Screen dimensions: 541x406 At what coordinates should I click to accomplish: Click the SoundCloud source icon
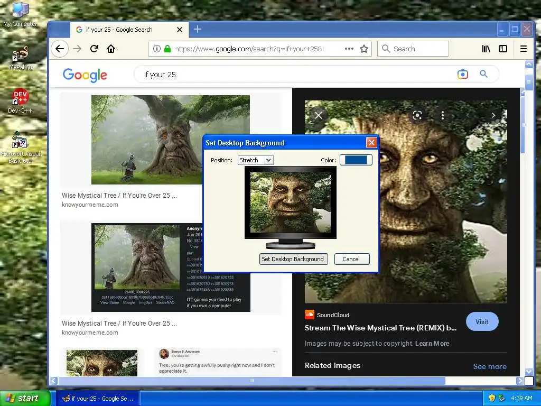point(310,315)
